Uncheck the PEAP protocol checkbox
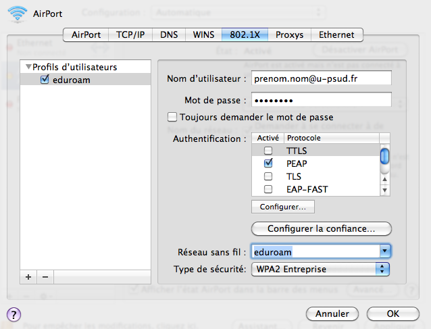This screenshot has width=431, height=329. point(268,163)
